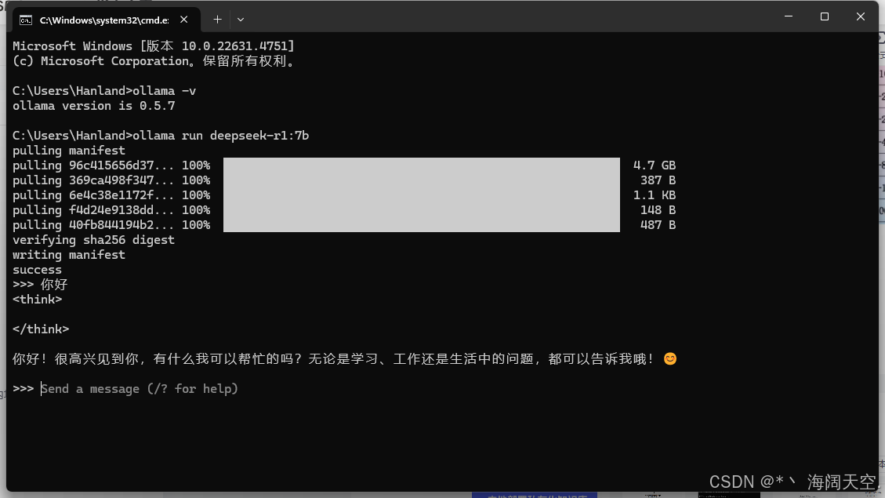Click the smiling emoji in the reply
The image size is (885, 498).
[x=670, y=359]
